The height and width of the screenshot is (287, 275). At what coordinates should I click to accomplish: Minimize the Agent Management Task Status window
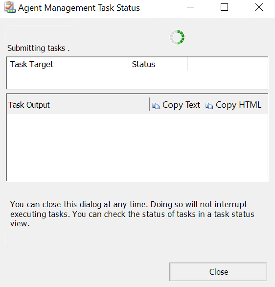(190, 7)
